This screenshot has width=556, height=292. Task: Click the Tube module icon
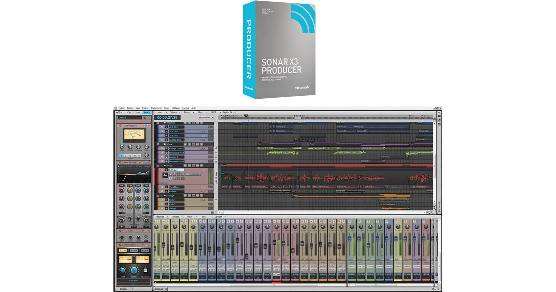pos(120,231)
